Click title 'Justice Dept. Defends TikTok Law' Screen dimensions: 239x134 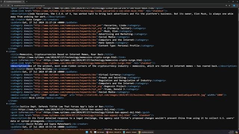pyautogui.click(x=61, y=106)
